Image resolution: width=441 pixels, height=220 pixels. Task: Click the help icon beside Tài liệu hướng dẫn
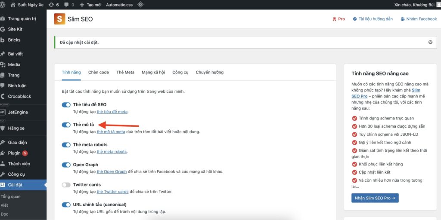355,19
